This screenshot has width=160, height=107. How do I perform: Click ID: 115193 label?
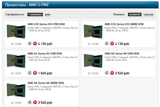click(x=16, y=103)
